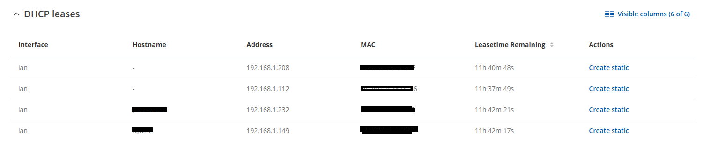Viewport: 703px width, 168px height.
Task: Click the 11h 40m 48s leasetime cell
Action: (x=495, y=68)
